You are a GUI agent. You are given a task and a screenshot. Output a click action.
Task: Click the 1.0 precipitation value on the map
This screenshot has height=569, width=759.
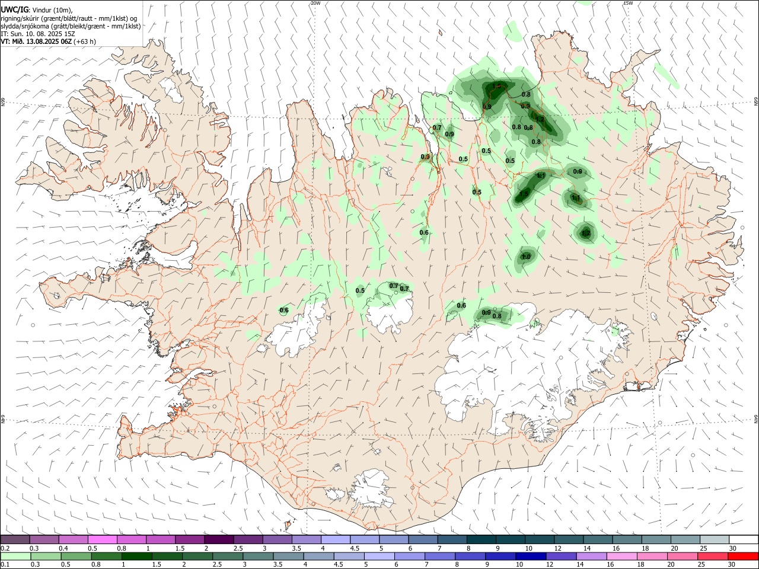tap(526, 257)
